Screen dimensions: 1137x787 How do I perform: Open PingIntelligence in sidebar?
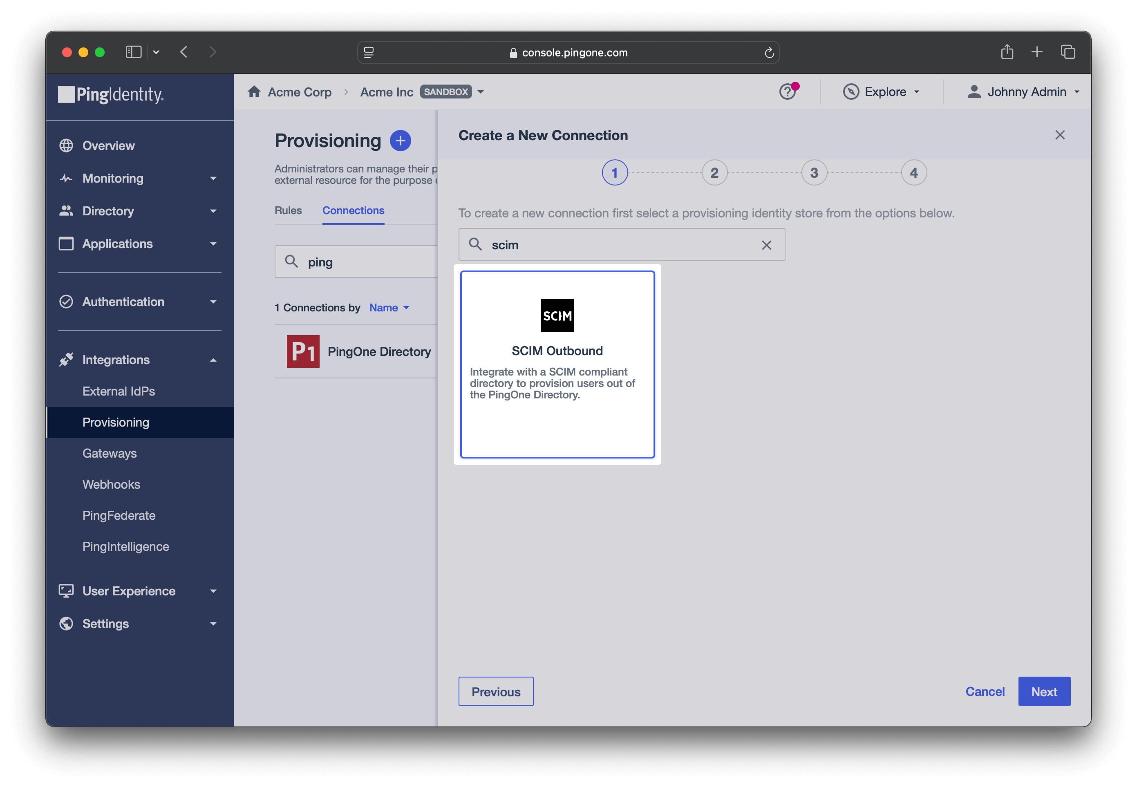tap(126, 546)
